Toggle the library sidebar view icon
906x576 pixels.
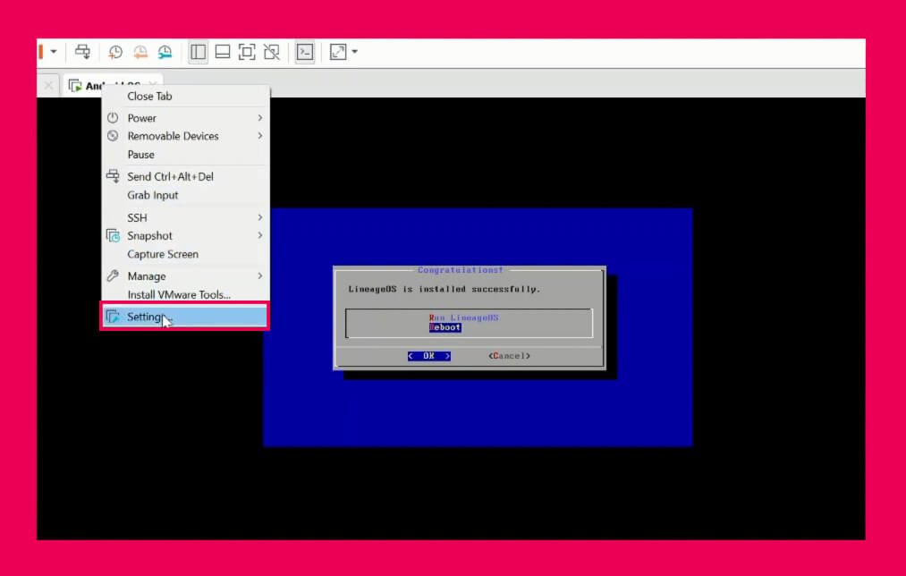(x=199, y=52)
